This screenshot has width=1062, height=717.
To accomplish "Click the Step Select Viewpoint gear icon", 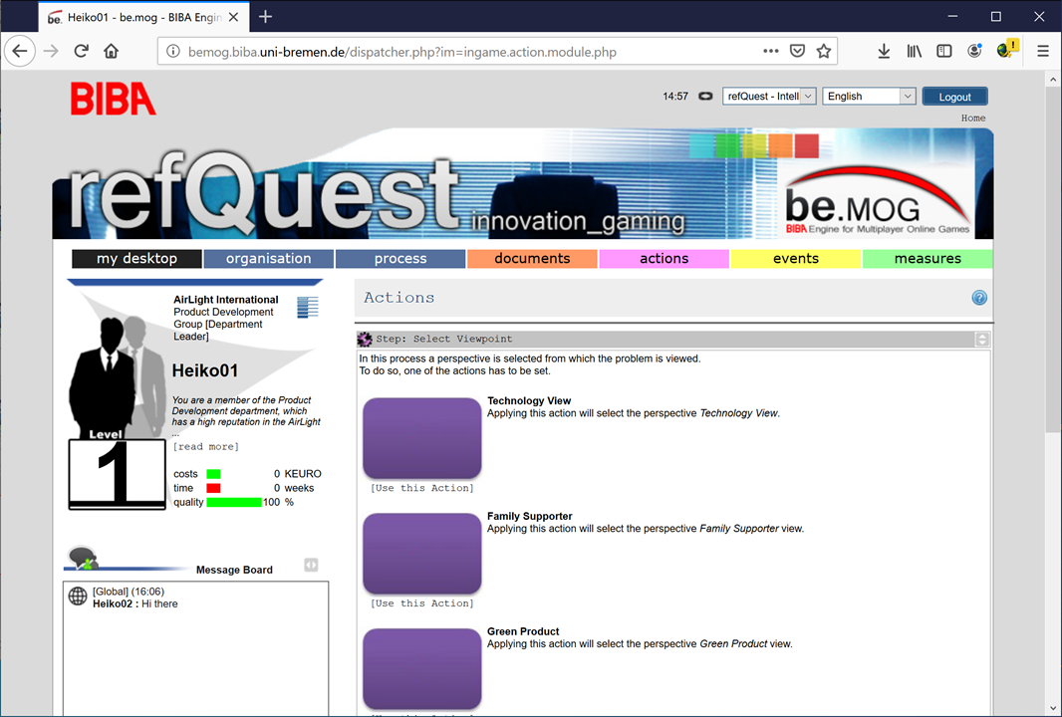I will (x=365, y=339).
